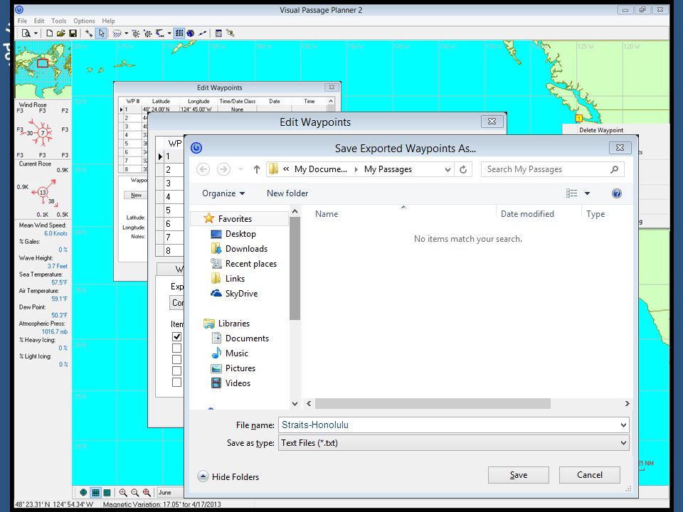Click the folder tree vertical scrollbar thumb
This screenshot has height=512, width=683.
pos(295,269)
